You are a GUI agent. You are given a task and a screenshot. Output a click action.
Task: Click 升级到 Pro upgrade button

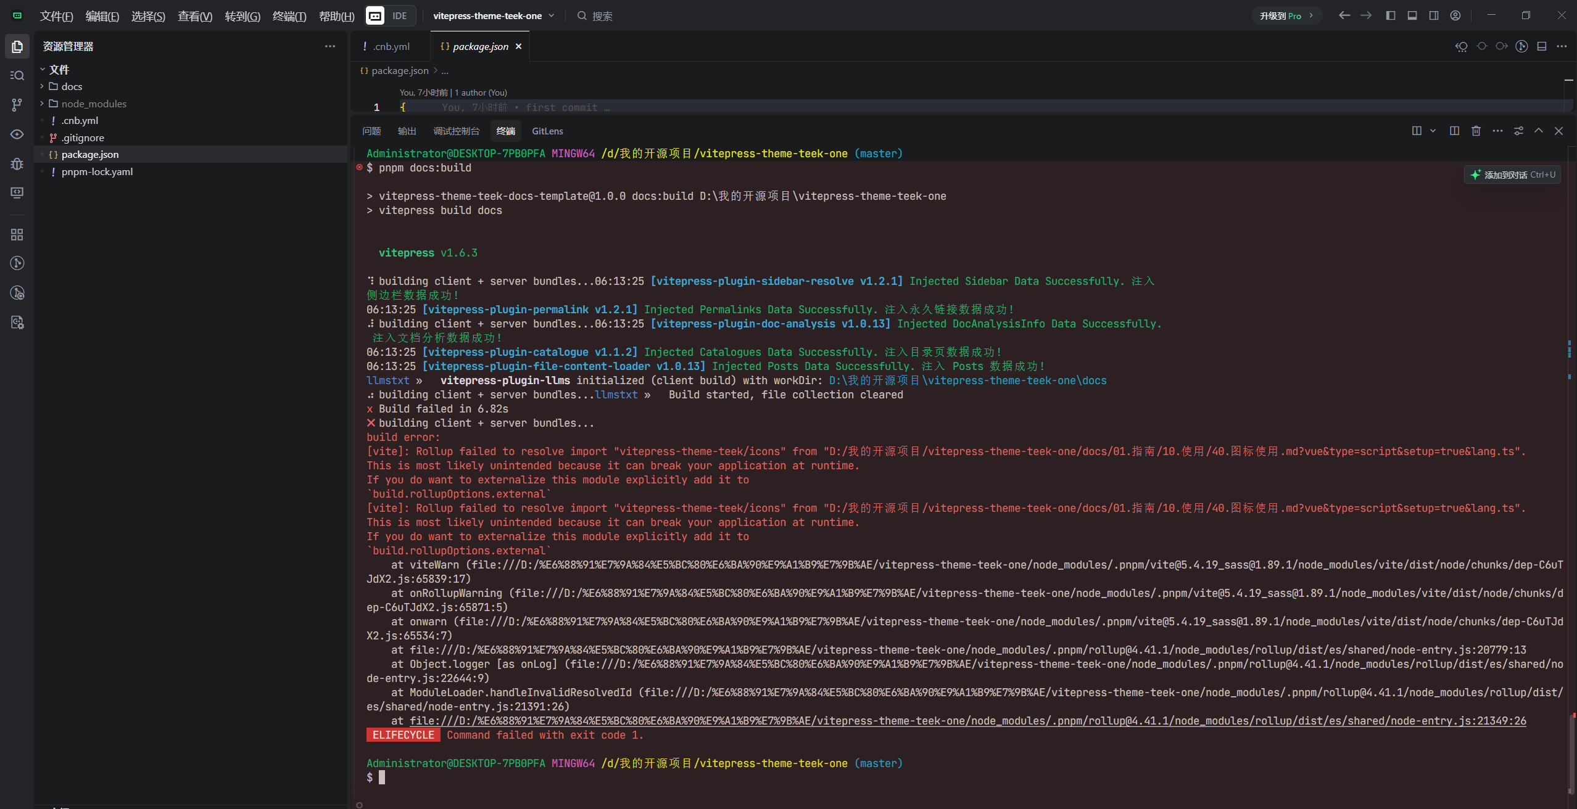1286,15
